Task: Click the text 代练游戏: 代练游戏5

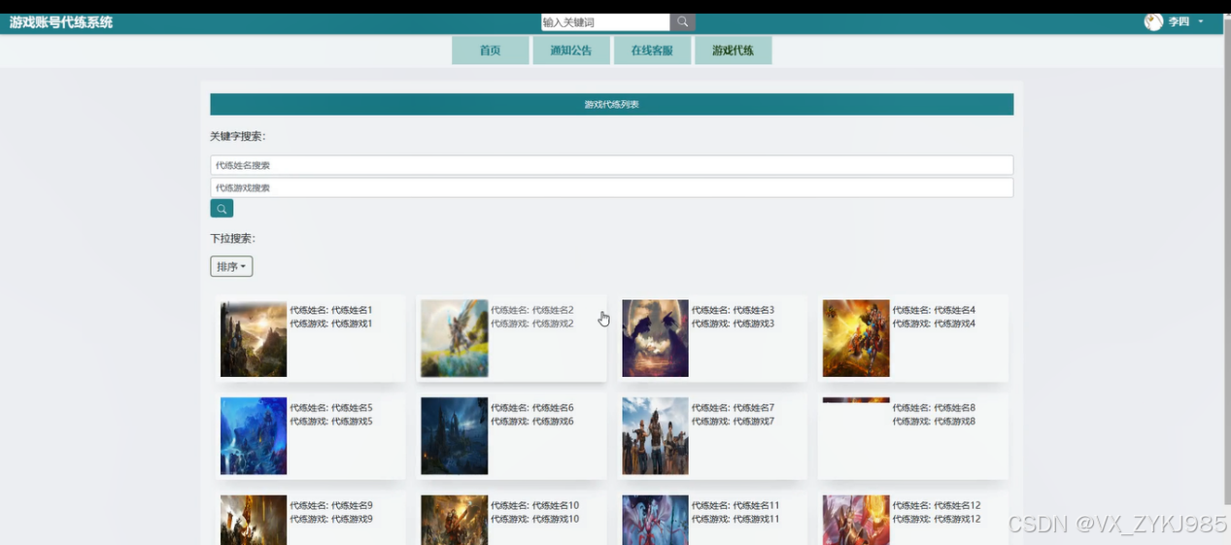Action: [x=331, y=422]
